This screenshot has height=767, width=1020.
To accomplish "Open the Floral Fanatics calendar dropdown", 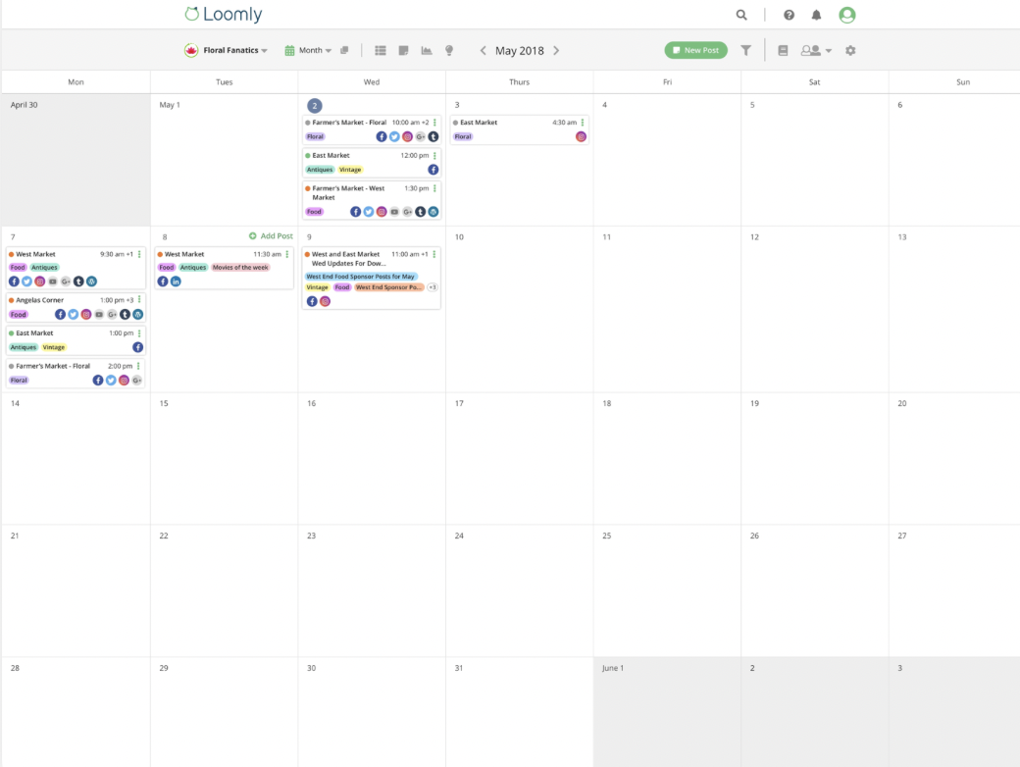I will [x=226, y=50].
